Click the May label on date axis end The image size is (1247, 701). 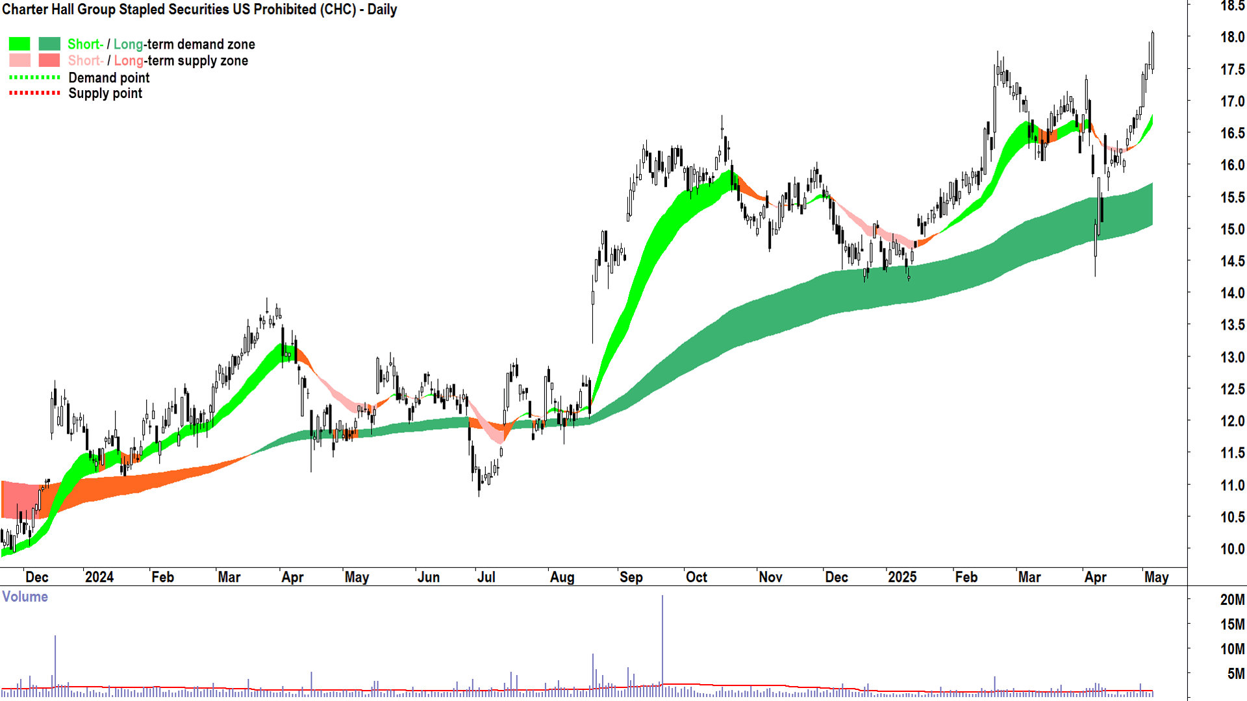1156,577
